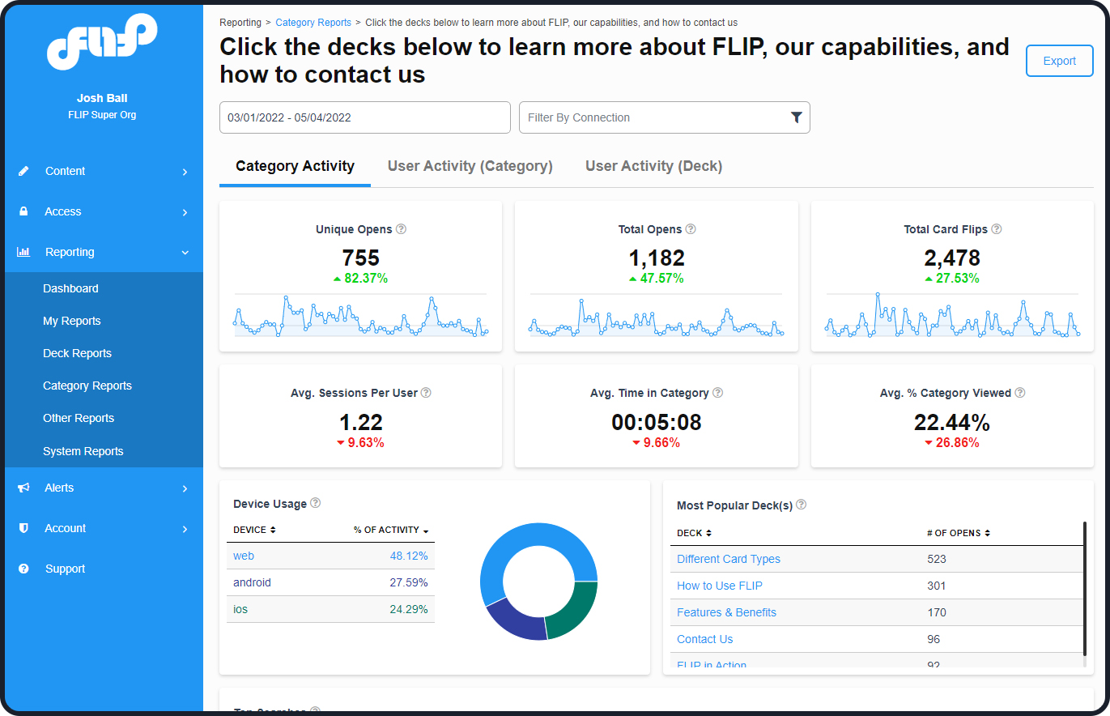Select the Category Activity tab
This screenshot has height=716, width=1110.
tap(295, 166)
